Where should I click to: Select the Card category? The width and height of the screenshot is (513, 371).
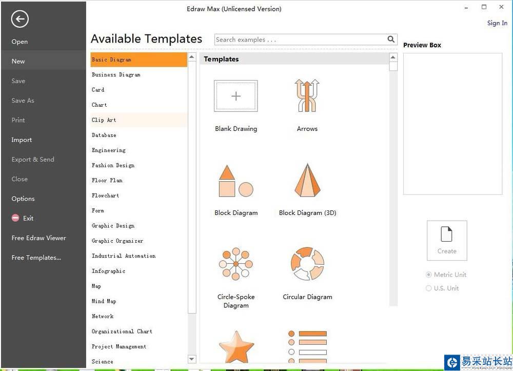[139, 90]
